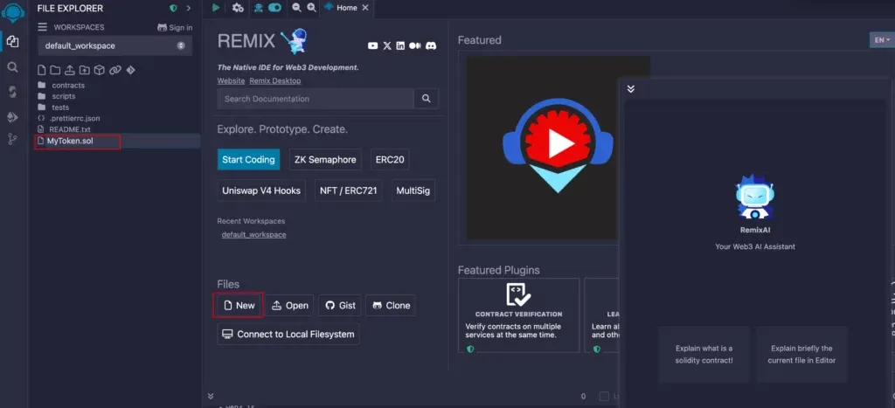Click the create new file icon

pos(42,70)
